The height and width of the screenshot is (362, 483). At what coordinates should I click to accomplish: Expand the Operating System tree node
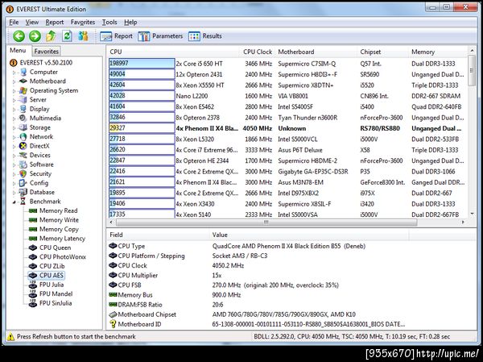14,91
